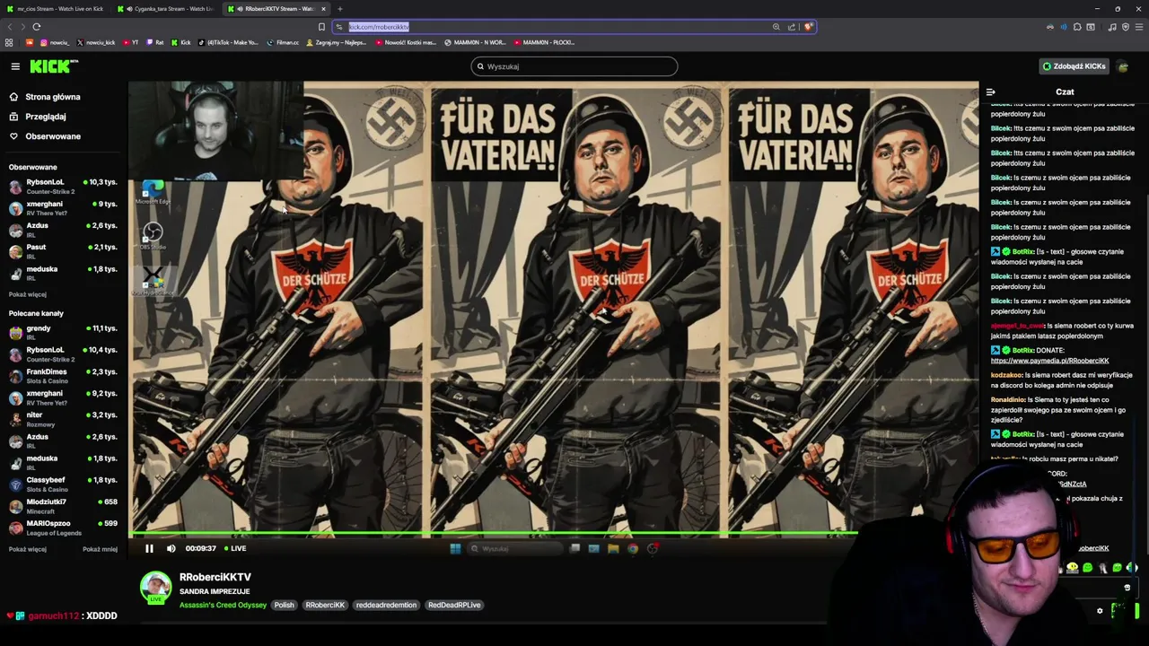Focus the Wyszukaj search box
This screenshot has height=646, width=1149.
574,66
